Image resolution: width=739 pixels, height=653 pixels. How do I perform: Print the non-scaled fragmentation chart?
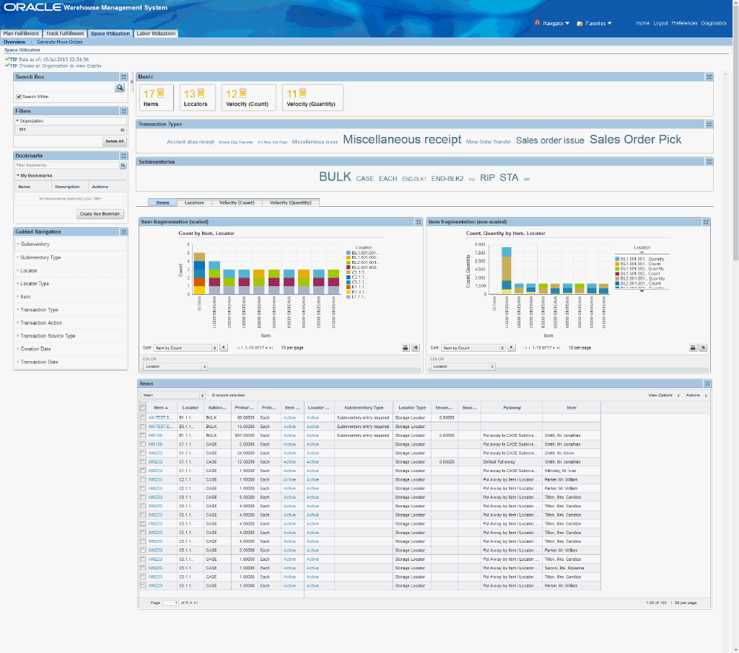[693, 348]
